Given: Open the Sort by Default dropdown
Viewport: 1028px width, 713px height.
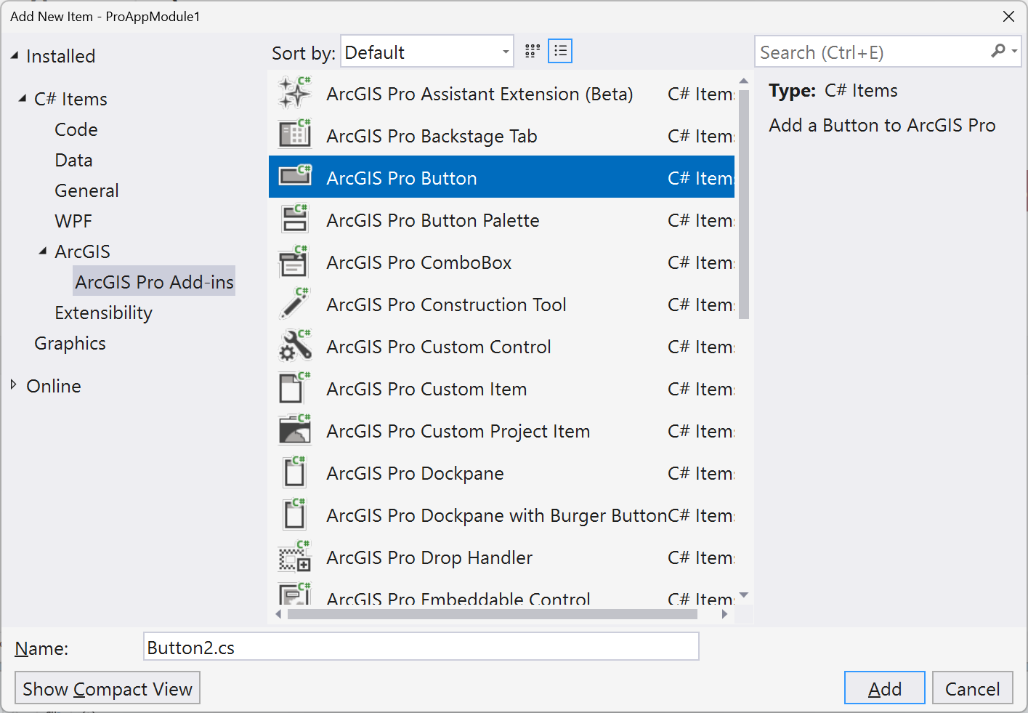Looking at the screenshot, I should (x=427, y=52).
